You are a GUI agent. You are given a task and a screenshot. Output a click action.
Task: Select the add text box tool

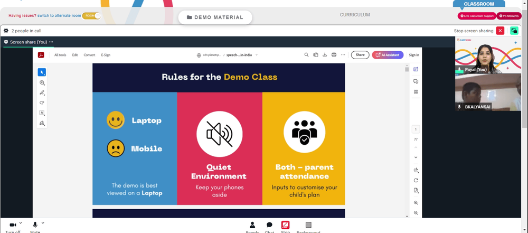[42, 113]
